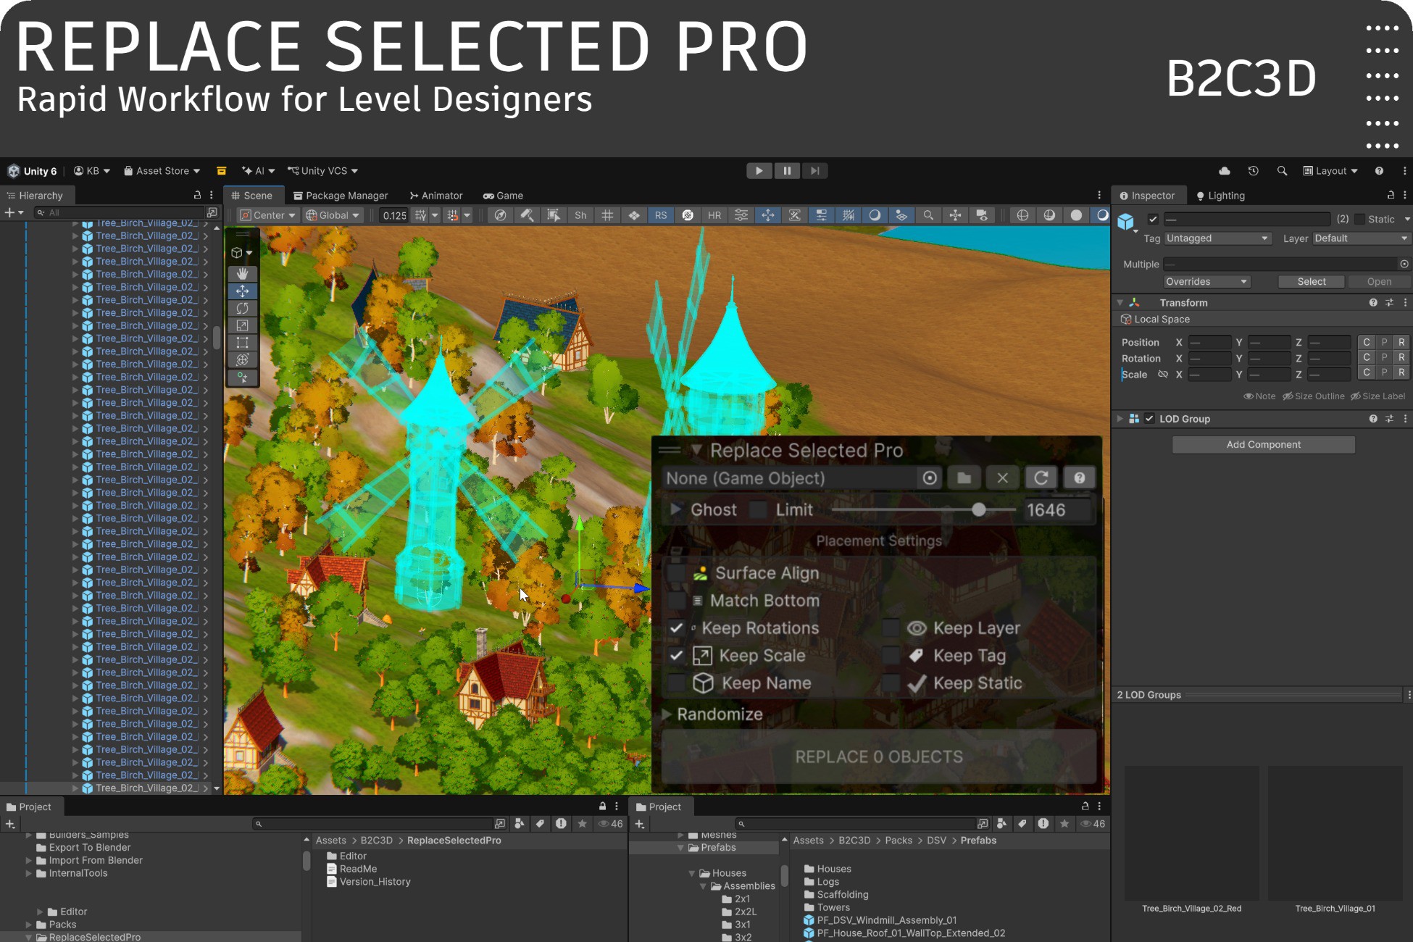Select the combined Transform tool
The width and height of the screenshot is (1413, 942).
242,360
